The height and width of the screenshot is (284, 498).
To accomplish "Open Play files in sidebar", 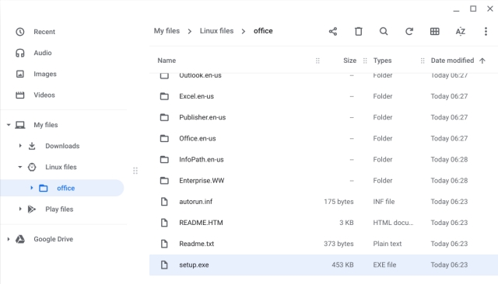I will pyautogui.click(x=59, y=209).
